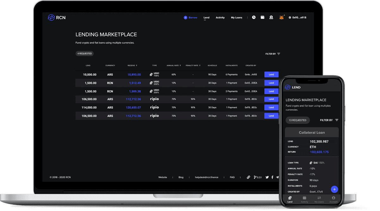Image resolution: width=380 pixels, height=211 pixels.
Task: Open the My Loans section
Action: (x=237, y=17)
